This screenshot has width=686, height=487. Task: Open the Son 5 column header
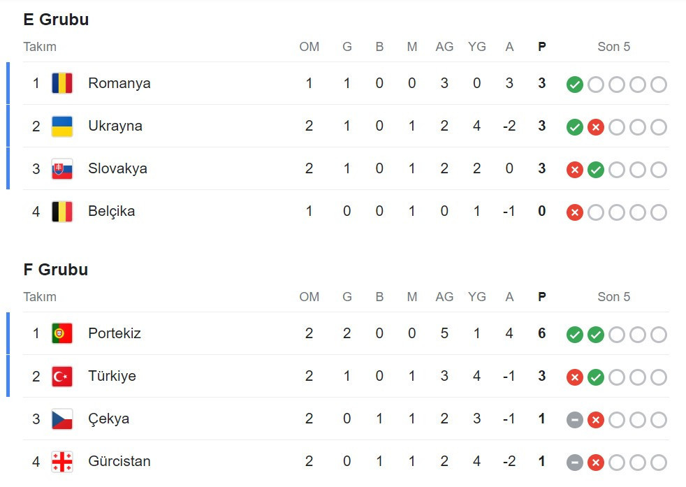(613, 47)
